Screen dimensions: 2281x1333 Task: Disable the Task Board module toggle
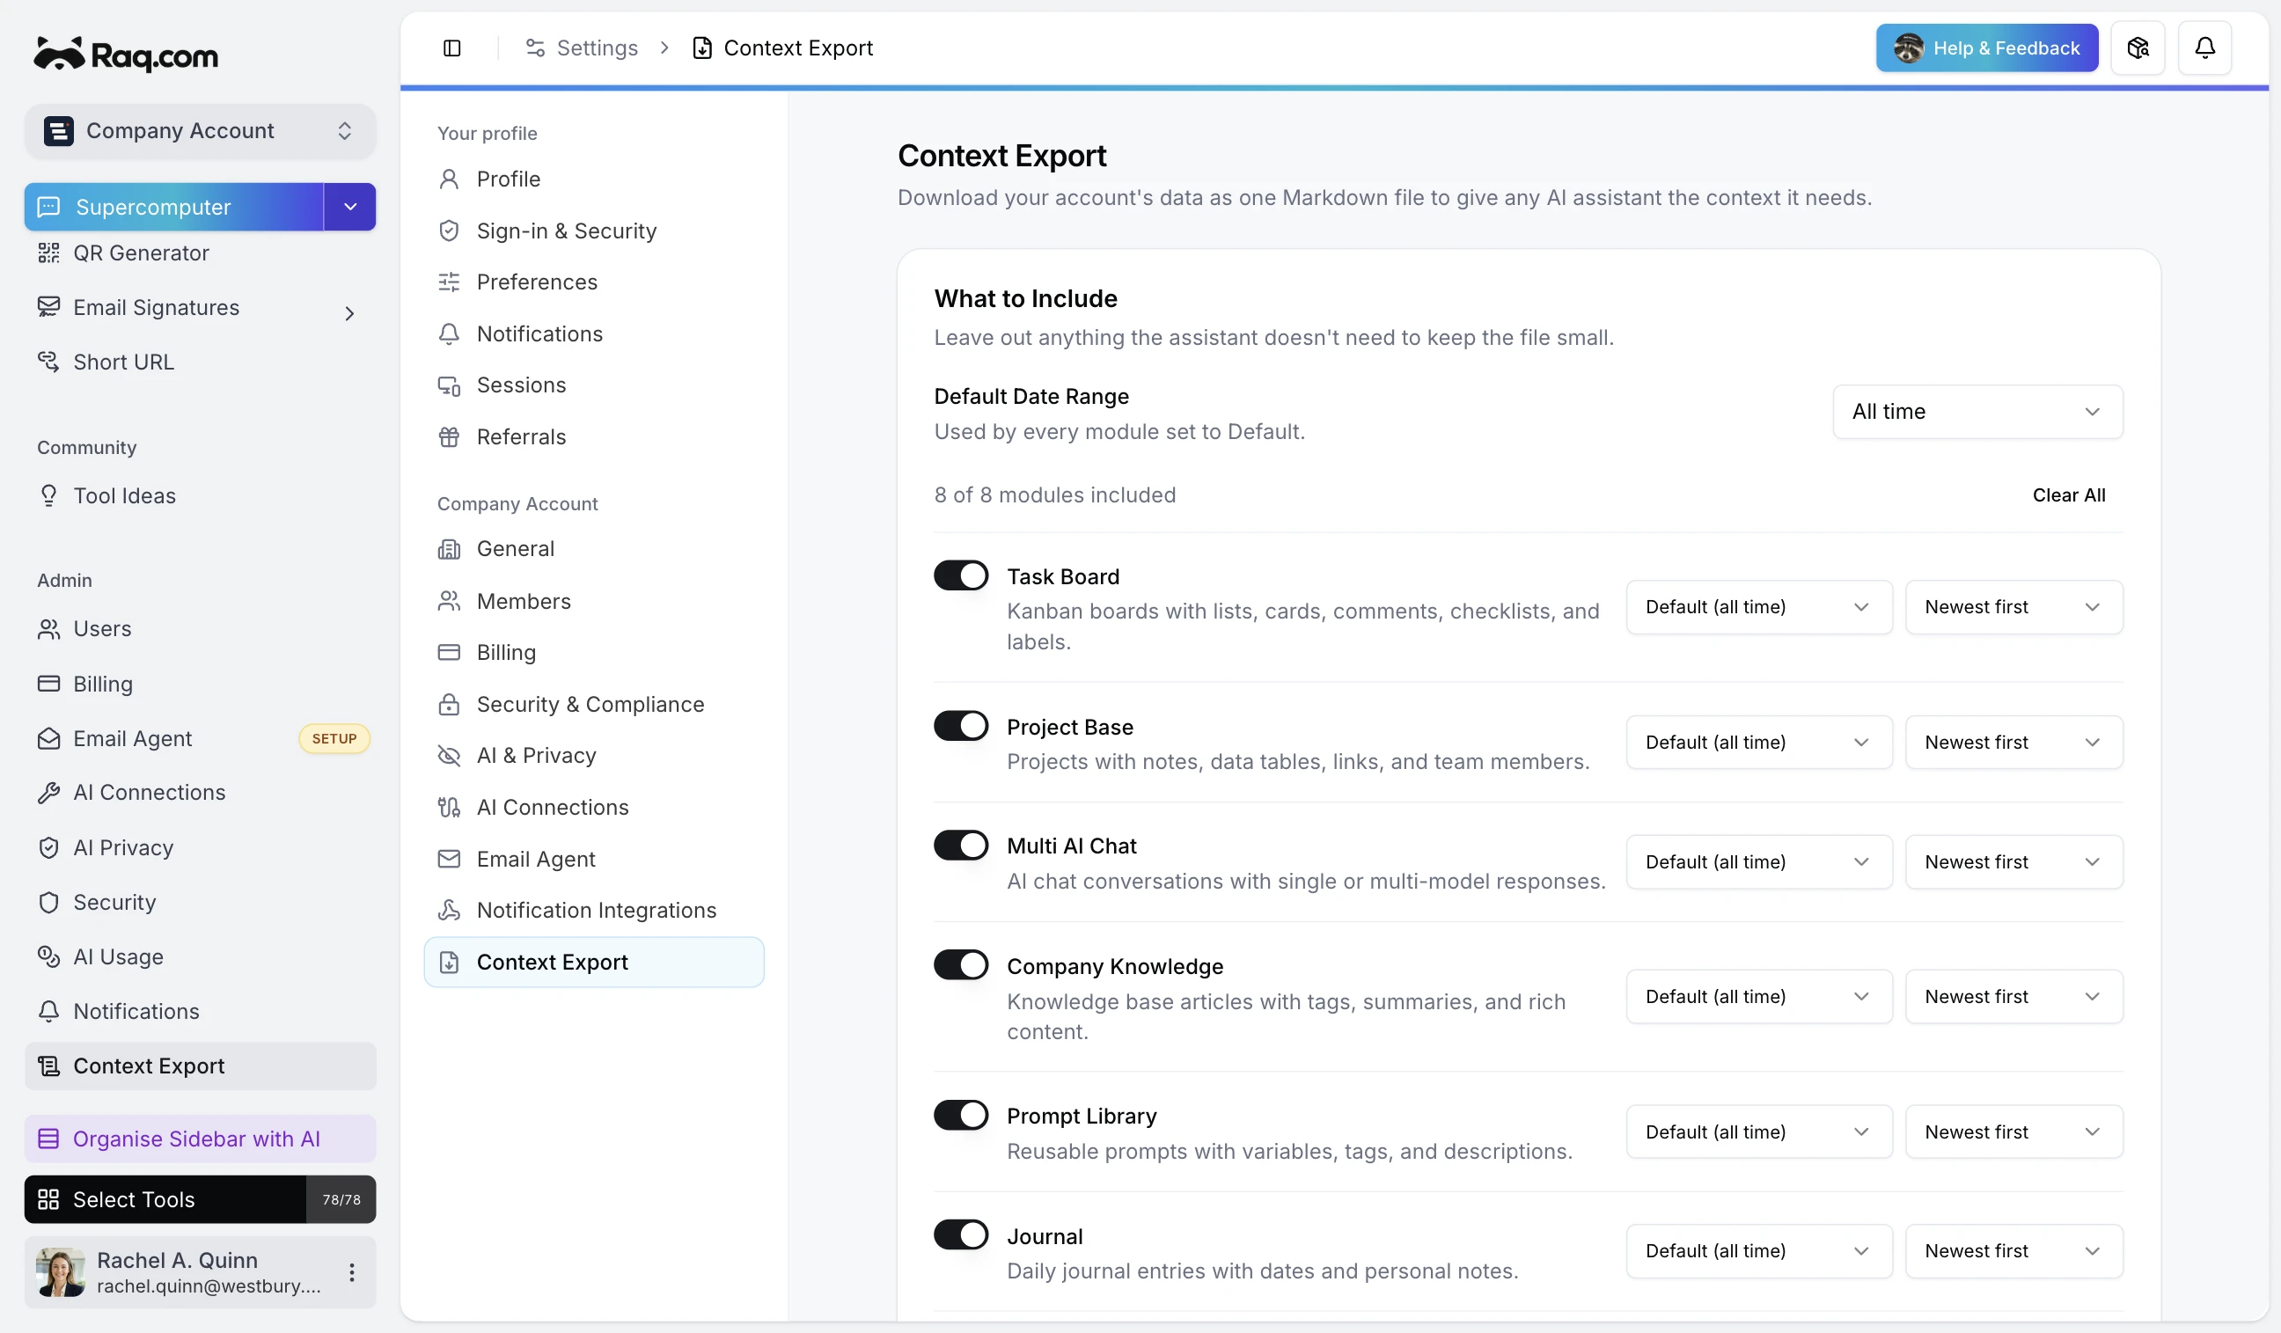(x=960, y=575)
